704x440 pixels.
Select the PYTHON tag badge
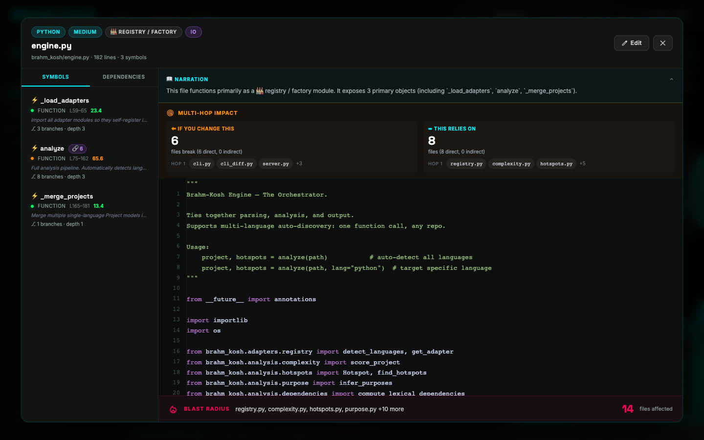click(48, 32)
